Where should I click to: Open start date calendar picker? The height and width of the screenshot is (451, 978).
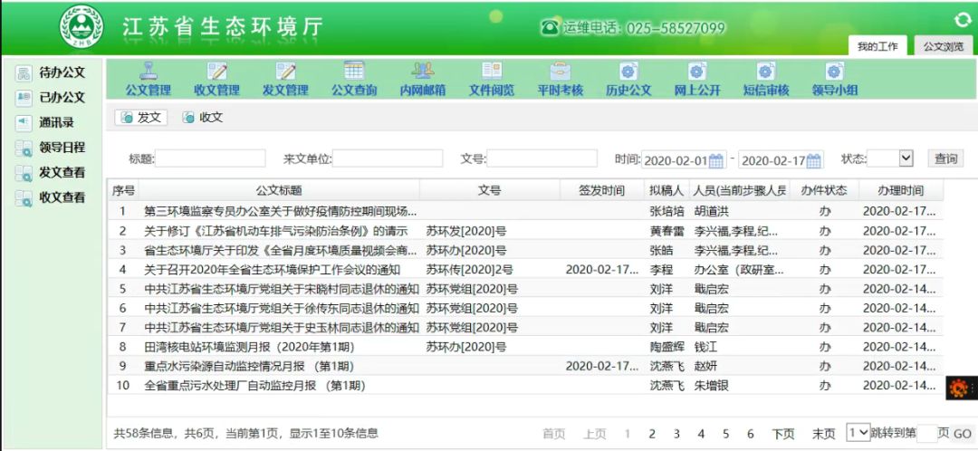(716, 160)
